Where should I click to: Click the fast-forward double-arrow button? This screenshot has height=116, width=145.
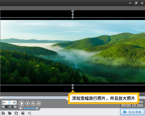tap(15, 107)
